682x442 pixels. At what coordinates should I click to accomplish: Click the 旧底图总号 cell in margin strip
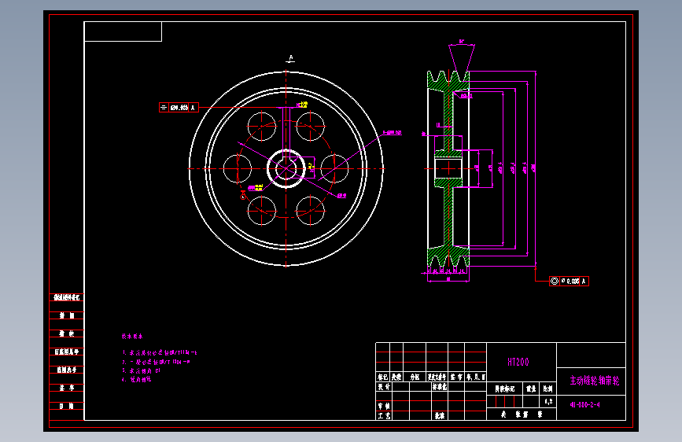pos(67,352)
